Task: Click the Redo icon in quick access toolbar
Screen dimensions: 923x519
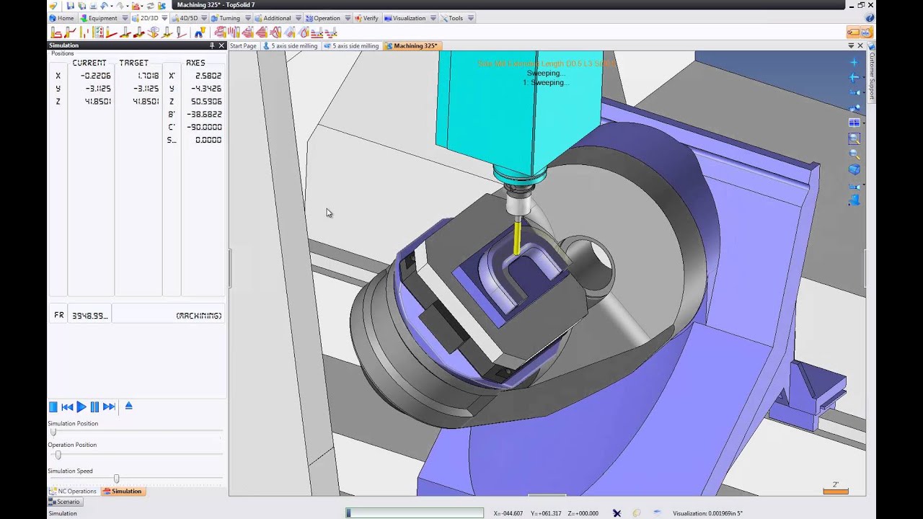Action: [119, 5]
